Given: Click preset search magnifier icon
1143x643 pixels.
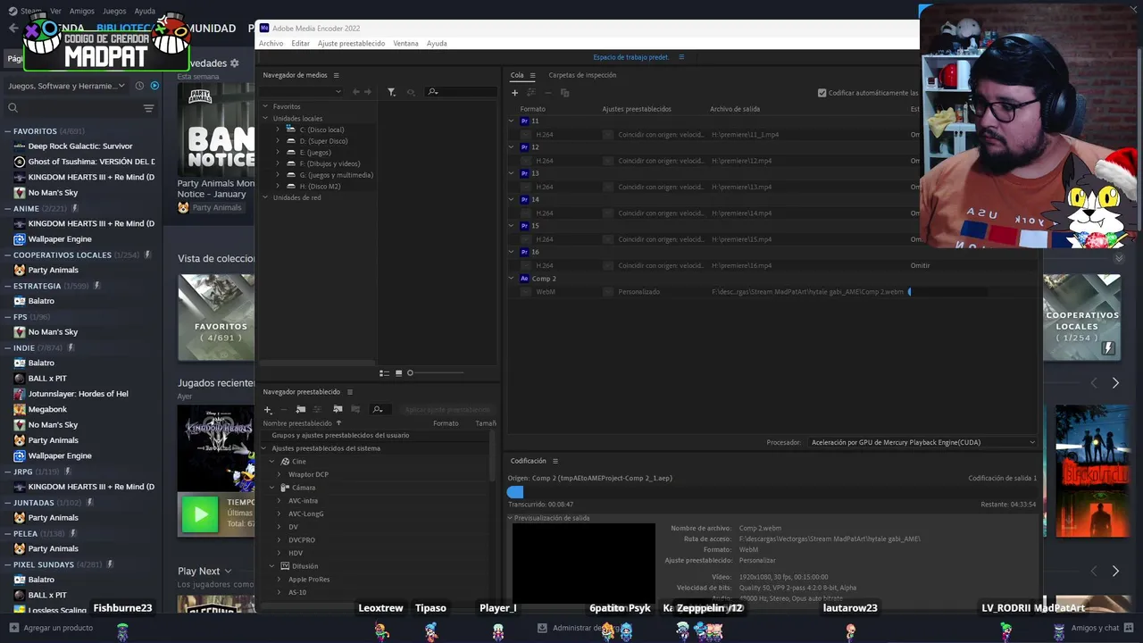Looking at the screenshot, I should click(378, 410).
